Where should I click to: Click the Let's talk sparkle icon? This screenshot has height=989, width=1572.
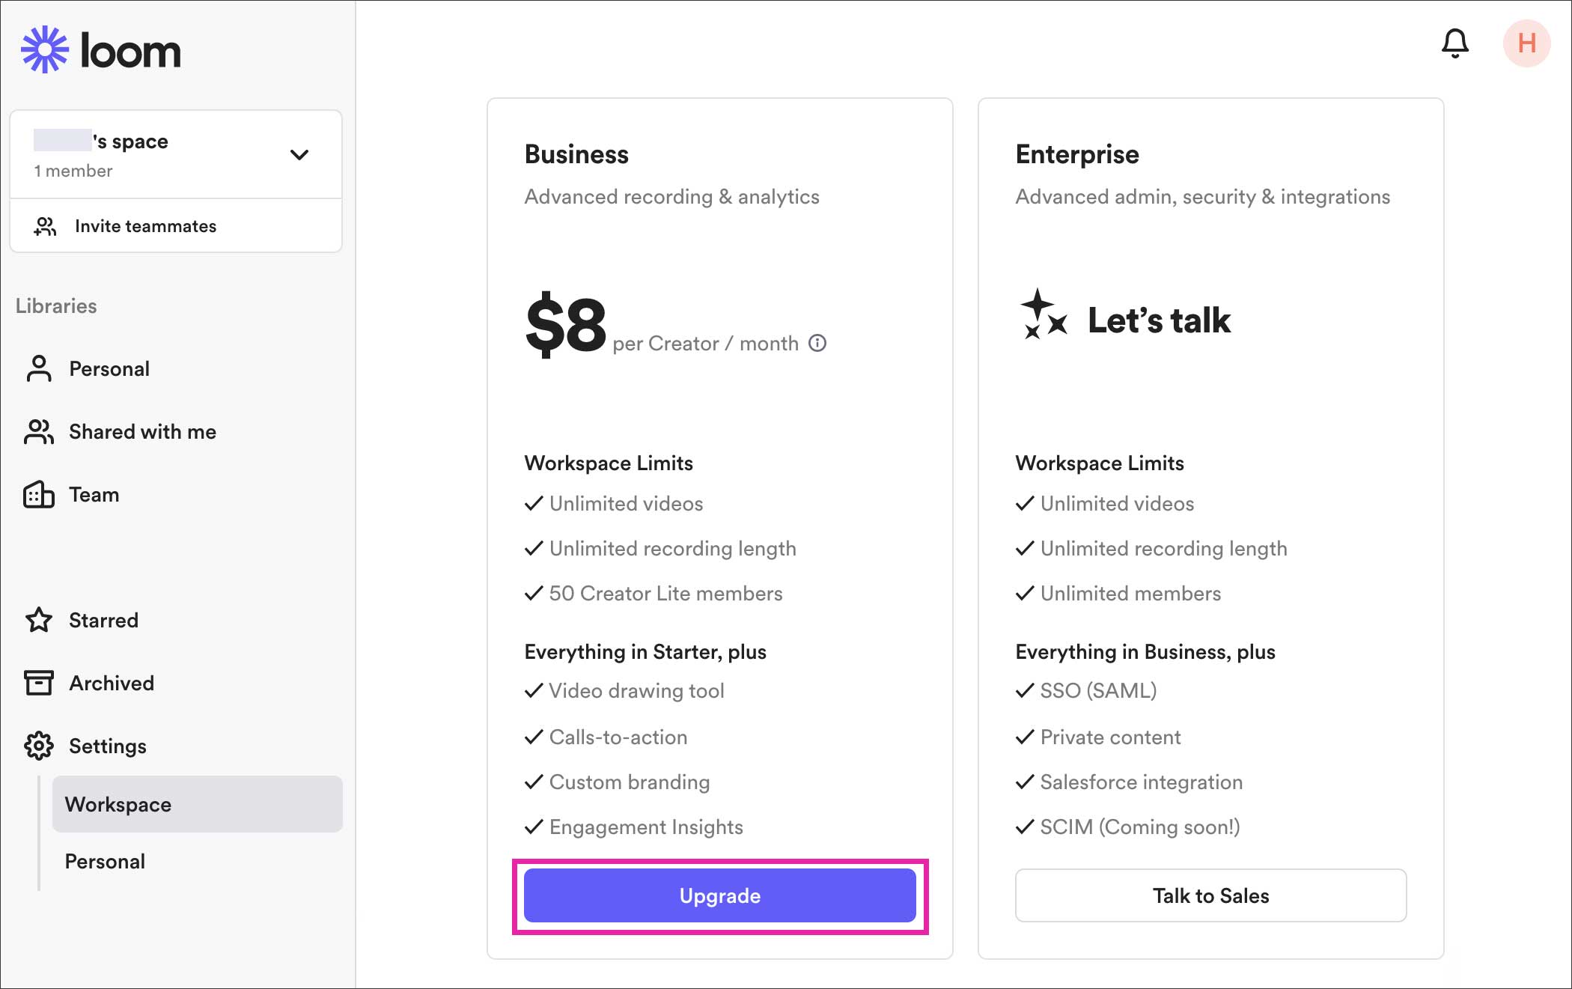click(1043, 314)
